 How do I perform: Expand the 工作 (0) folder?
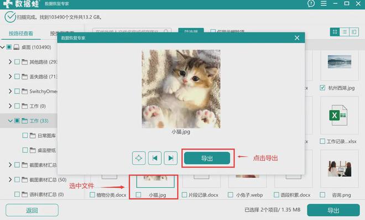(x=10, y=106)
